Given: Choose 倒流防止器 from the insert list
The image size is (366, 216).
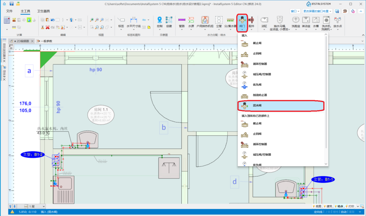Looking at the screenshot, I should tap(281, 95).
